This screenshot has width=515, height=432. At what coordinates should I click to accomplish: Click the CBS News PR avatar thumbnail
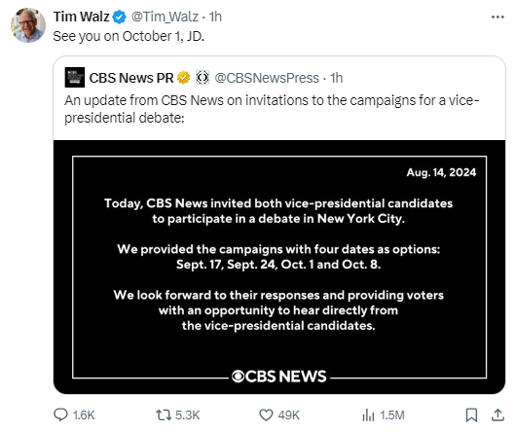click(x=75, y=78)
